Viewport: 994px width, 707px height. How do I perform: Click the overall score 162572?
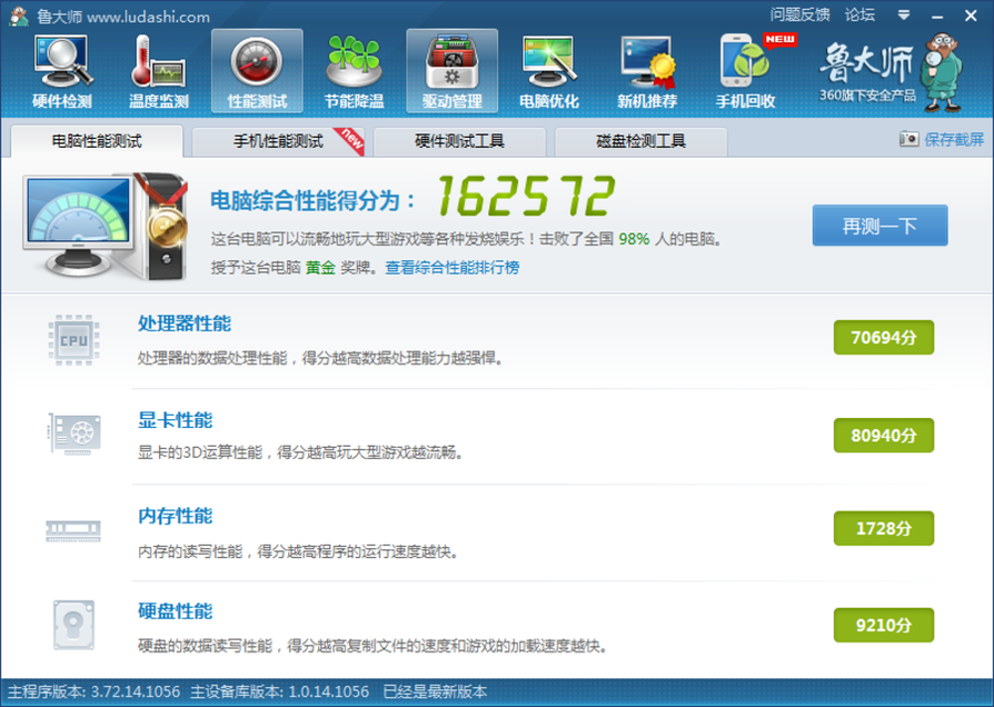click(526, 196)
